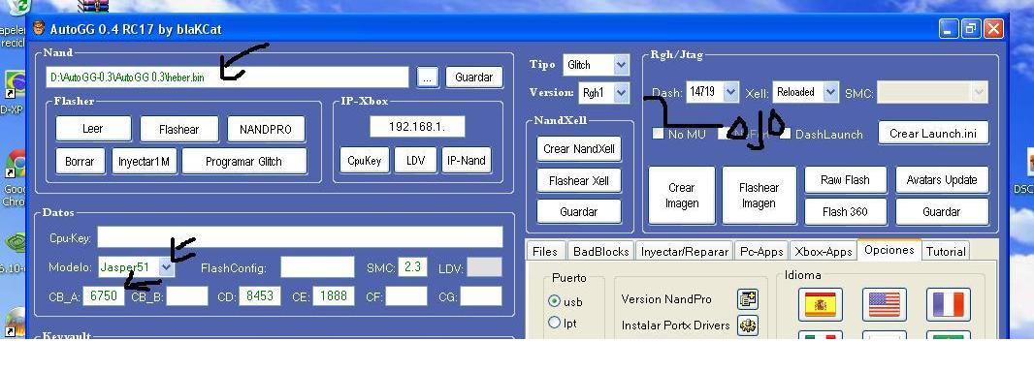Open the Dash 14719 version dropdown
1034x372 pixels.
[x=730, y=92]
